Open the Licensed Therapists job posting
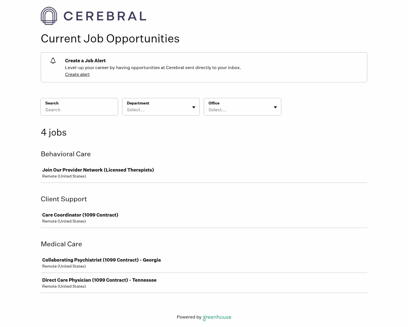 coord(98,170)
